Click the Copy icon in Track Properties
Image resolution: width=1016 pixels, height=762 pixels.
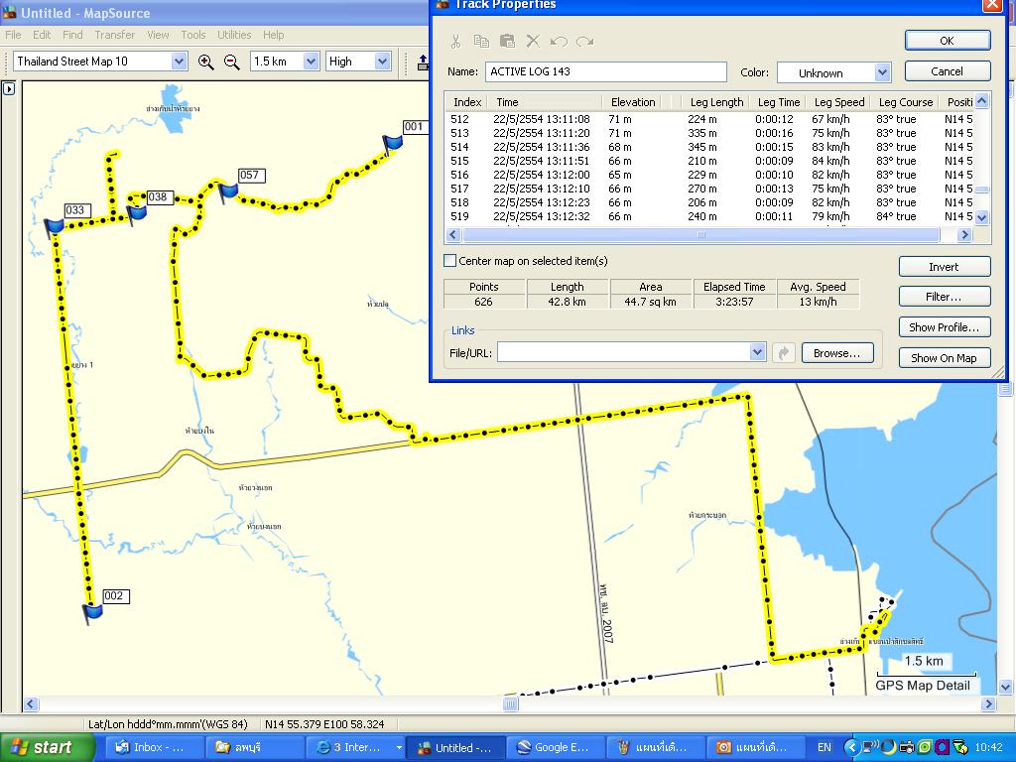[481, 41]
